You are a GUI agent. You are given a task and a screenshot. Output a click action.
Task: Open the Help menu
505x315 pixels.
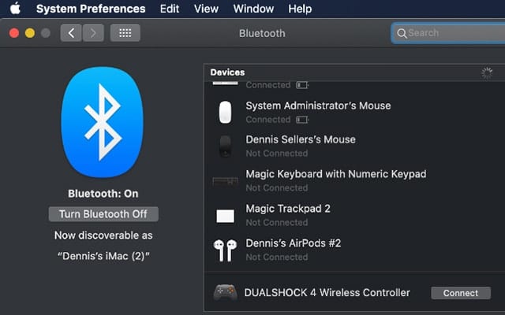(300, 9)
